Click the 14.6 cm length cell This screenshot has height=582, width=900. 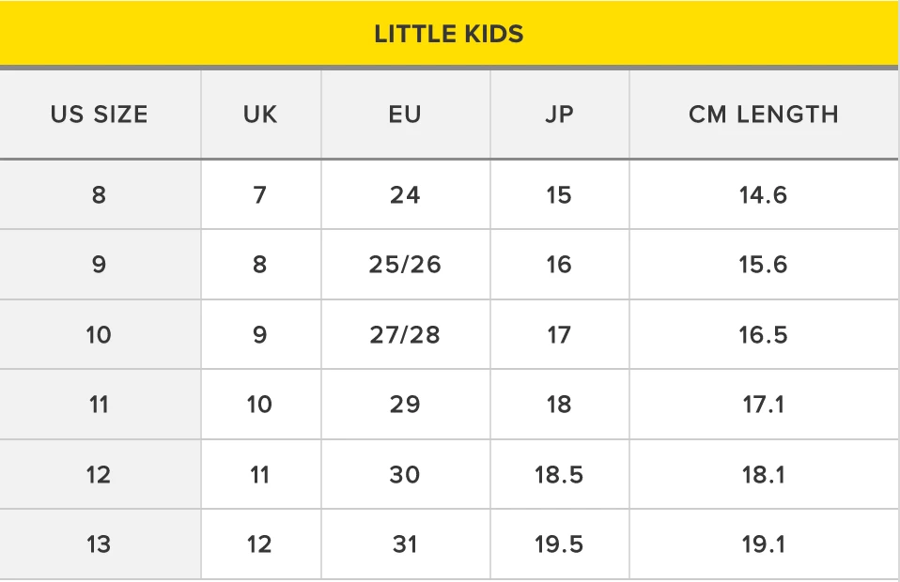click(763, 195)
